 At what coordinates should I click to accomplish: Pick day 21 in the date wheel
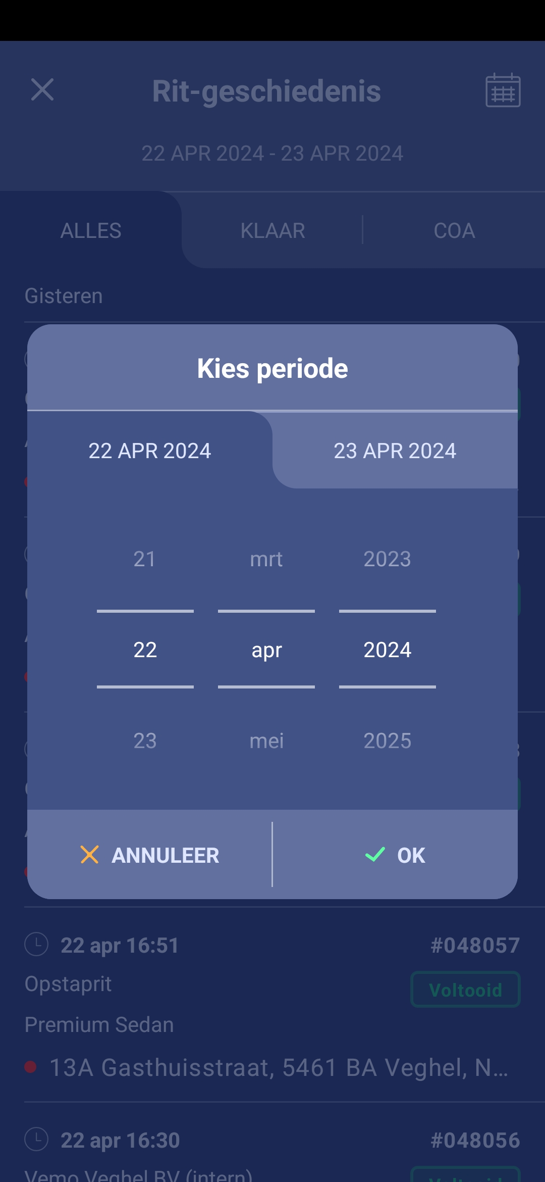coord(145,559)
